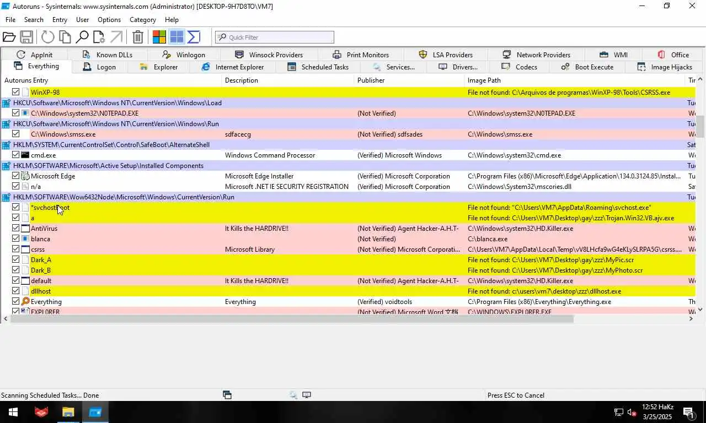Select the *svchost.hot entry row
This screenshot has height=423, width=706.
point(348,207)
